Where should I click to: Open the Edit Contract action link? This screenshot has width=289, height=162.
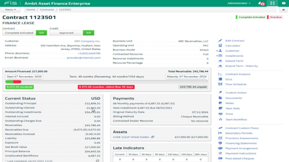click(235, 40)
